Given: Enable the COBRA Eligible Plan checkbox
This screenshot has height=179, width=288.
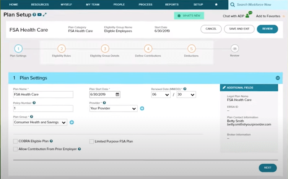Looking at the screenshot, I should [x=16, y=141].
